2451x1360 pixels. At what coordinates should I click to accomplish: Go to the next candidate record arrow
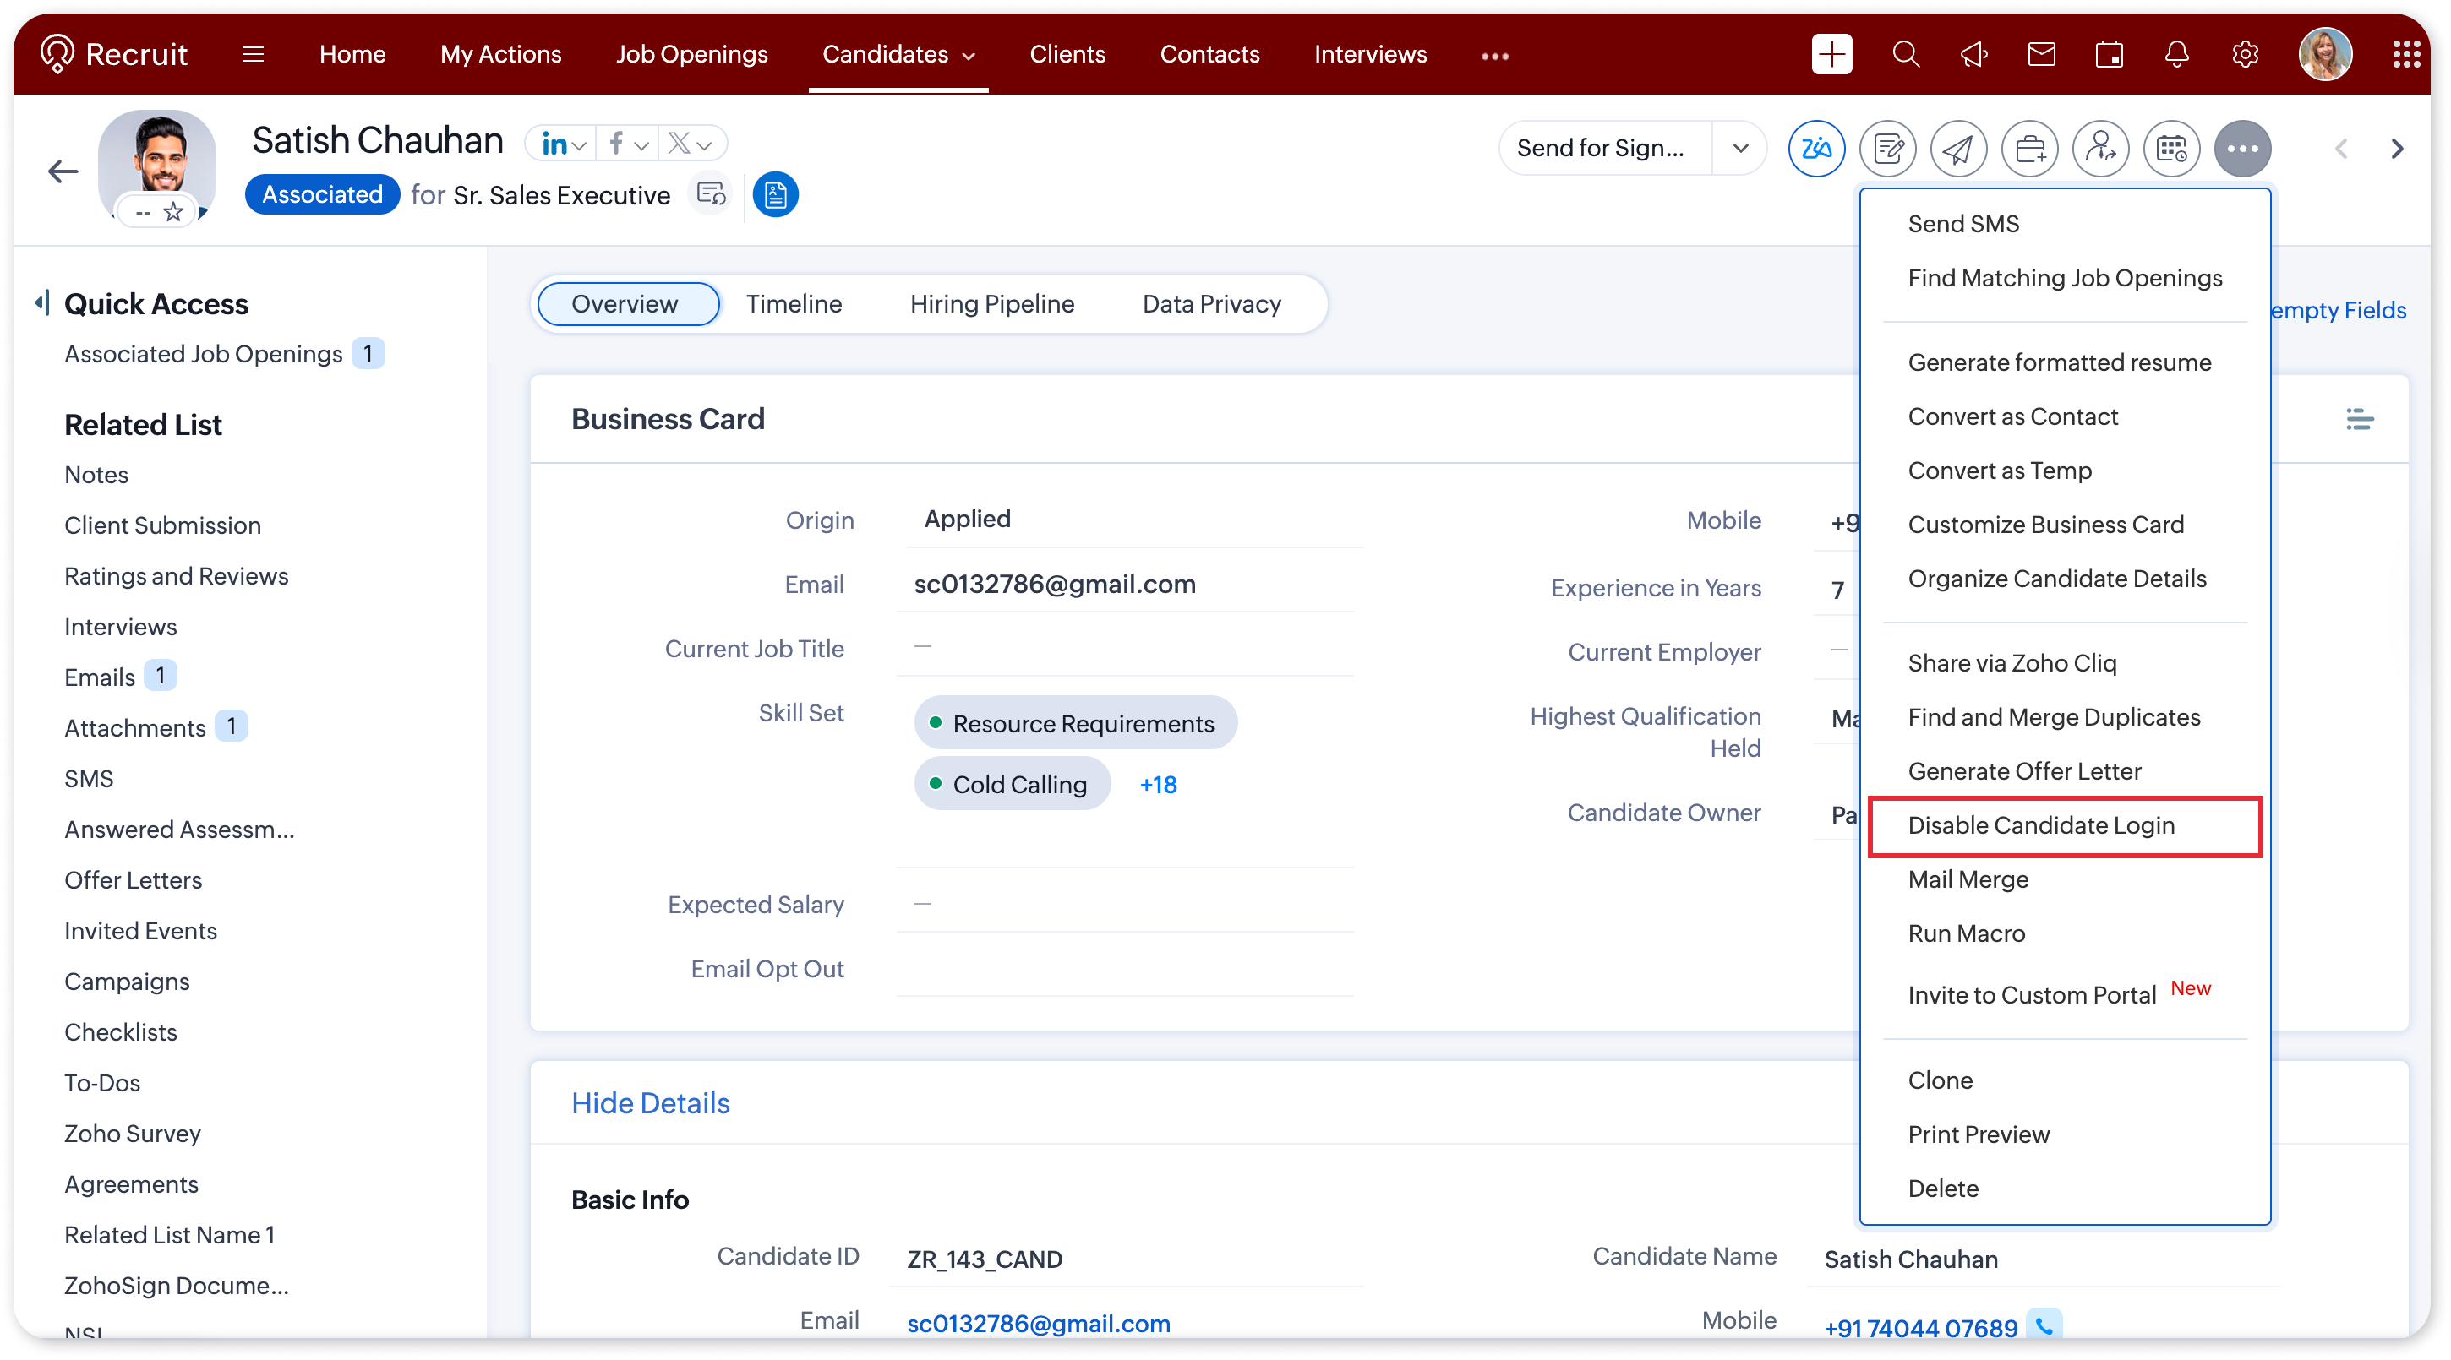(x=2397, y=149)
